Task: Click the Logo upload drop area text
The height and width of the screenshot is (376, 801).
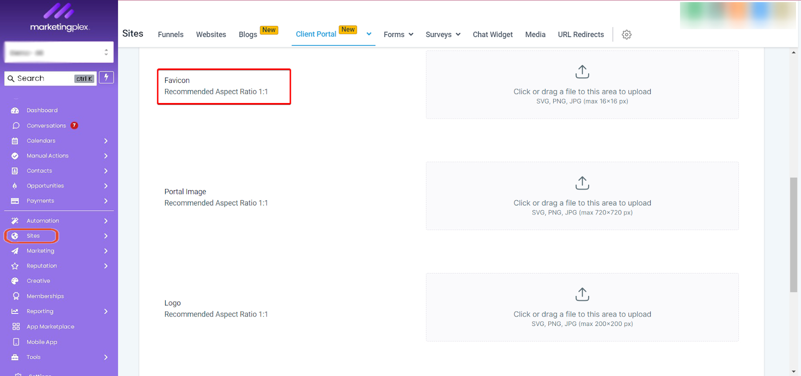Action: click(582, 314)
